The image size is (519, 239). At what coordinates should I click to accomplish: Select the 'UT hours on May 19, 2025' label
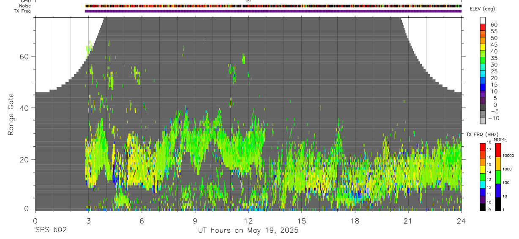click(249, 231)
